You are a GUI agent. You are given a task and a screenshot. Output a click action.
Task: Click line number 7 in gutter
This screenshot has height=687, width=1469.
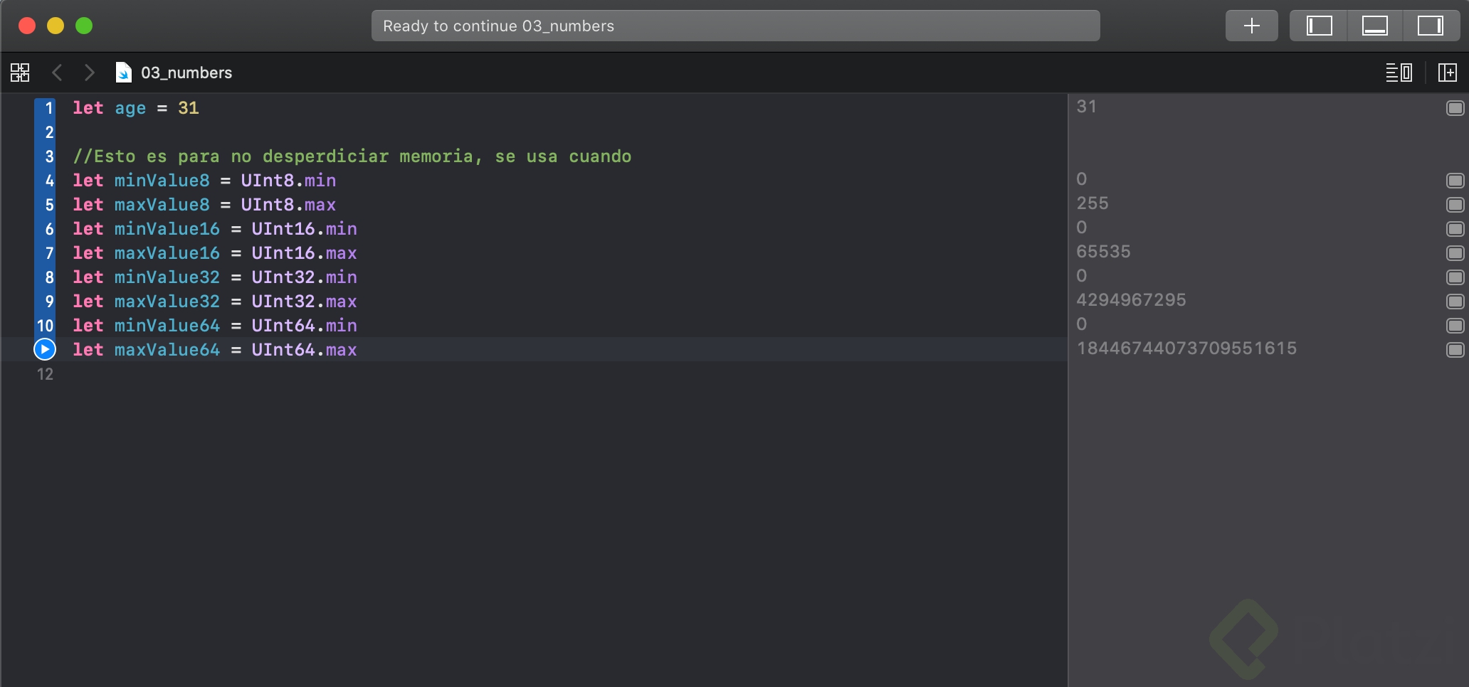(49, 253)
